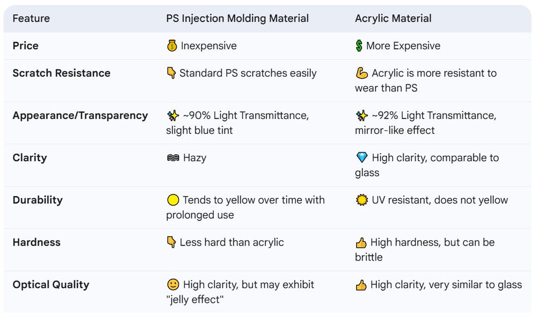Click thumbs-down icon beside Less hard than acrylic
537x317 pixels.
click(x=171, y=242)
